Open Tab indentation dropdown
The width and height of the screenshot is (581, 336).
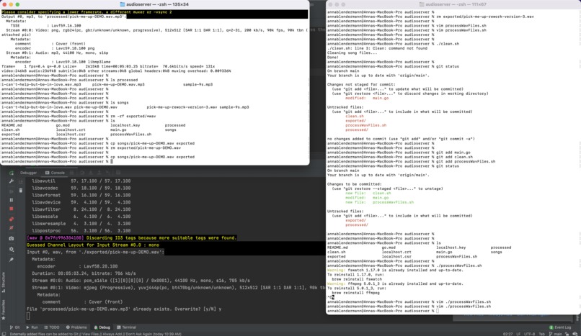[x=542, y=334]
